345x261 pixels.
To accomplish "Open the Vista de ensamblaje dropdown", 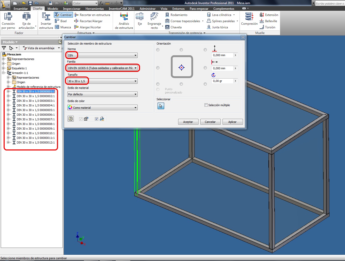I will pos(41,48).
